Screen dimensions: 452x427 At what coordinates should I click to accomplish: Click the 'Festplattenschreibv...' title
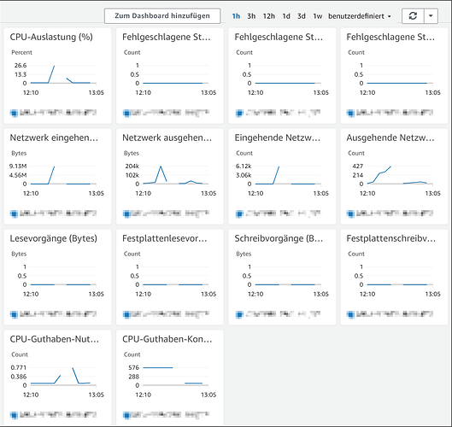pos(390,238)
